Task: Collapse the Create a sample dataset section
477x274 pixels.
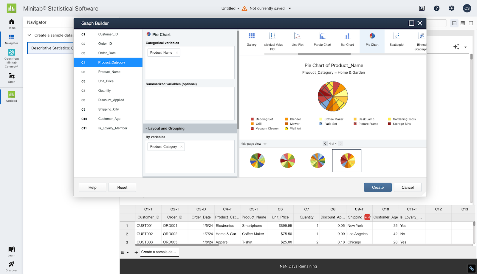Action: (x=29, y=35)
